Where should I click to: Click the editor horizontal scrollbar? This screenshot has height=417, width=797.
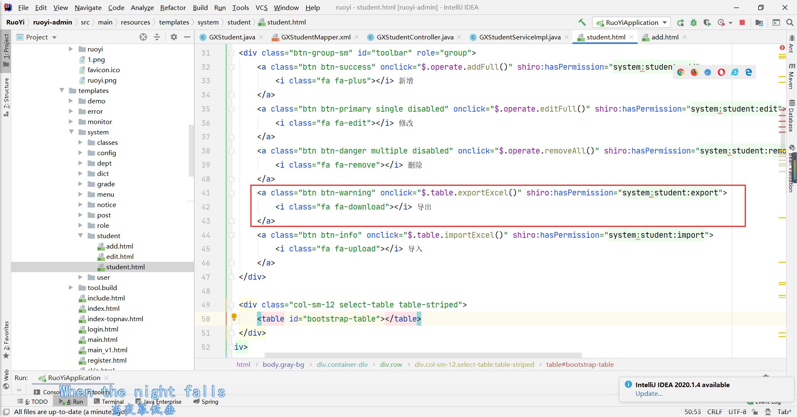tap(423, 355)
